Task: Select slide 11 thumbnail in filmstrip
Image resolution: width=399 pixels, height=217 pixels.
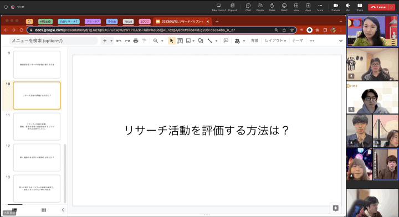Action: [37, 127]
